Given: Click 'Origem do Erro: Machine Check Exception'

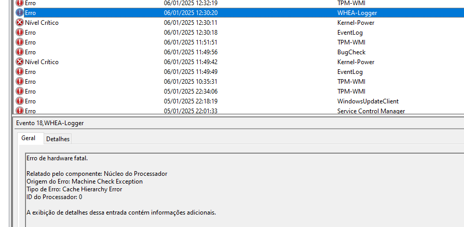Looking at the screenshot, I should click(85, 181).
